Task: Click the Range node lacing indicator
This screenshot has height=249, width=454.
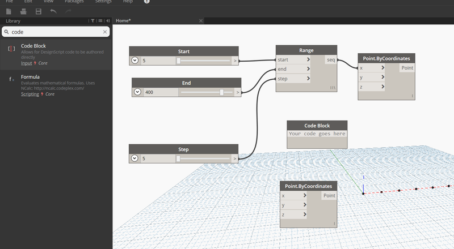Action: click(333, 88)
